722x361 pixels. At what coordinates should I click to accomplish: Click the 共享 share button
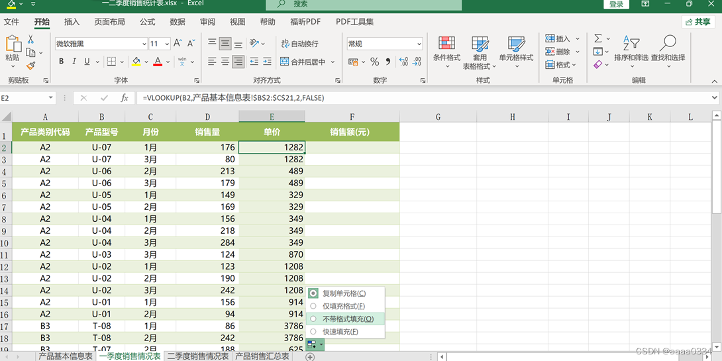tap(698, 22)
